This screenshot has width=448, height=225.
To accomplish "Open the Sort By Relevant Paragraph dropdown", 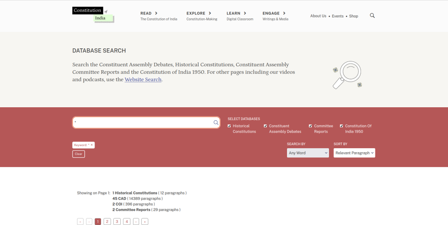I will click(354, 153).
